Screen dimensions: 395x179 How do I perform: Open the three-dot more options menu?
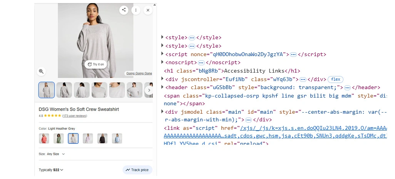pyautogui.click(x=136, y=10)
